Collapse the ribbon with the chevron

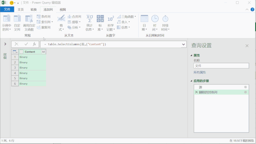pyautogui.click(x=247, y=10)
